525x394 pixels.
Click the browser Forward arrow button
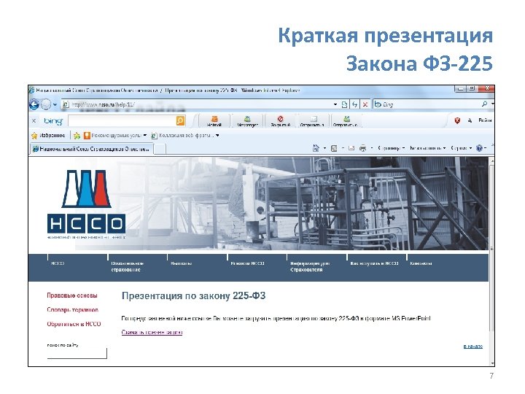coord(46,104)
